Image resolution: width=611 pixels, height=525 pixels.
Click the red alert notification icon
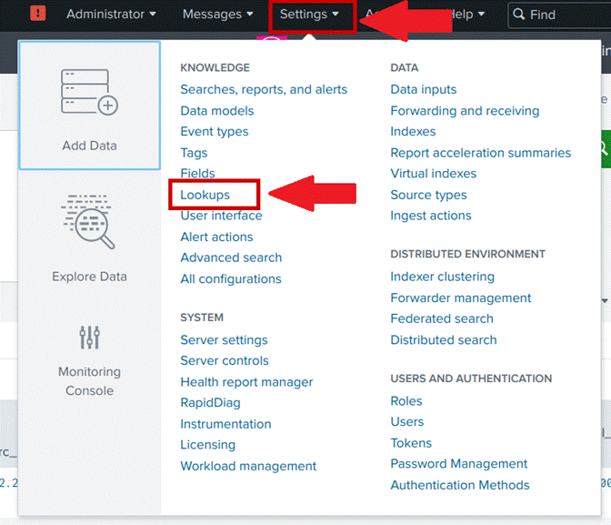click(38, 15)
